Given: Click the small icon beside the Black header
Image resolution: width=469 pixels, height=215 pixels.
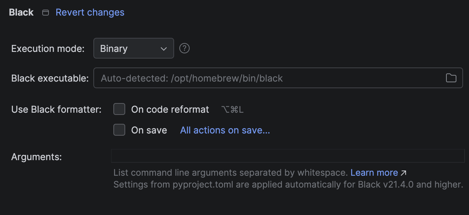Looking at the screenshot, I should tap(45, 12).
